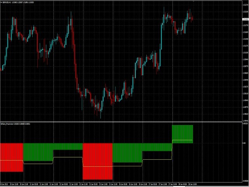Click the 22 Jan 13:00 time label
The width and height of the screenshot is (249, 187).
tap(74, 184)
